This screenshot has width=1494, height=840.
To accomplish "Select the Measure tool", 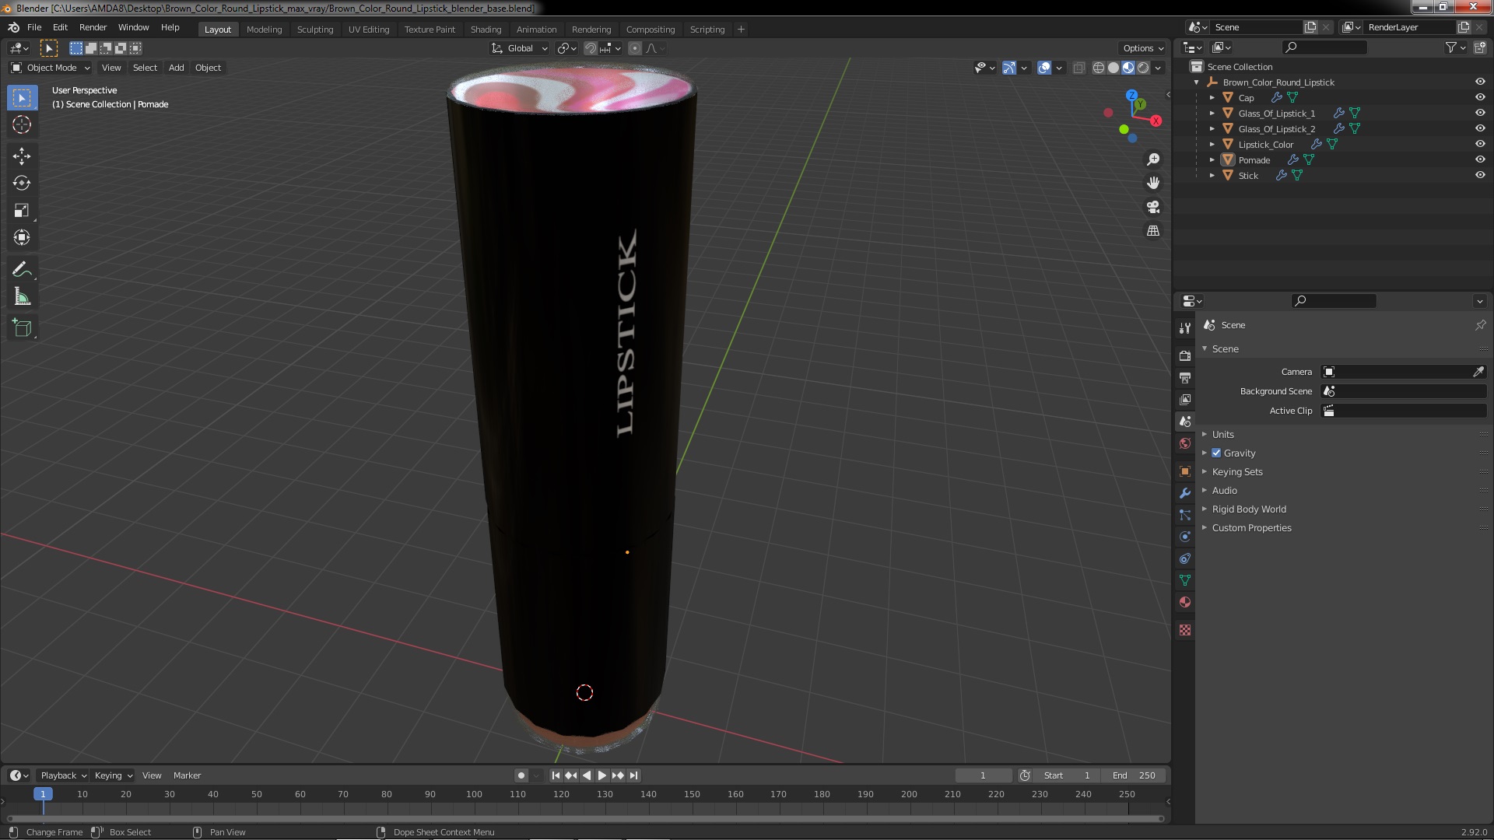I will tap(22, 297).
